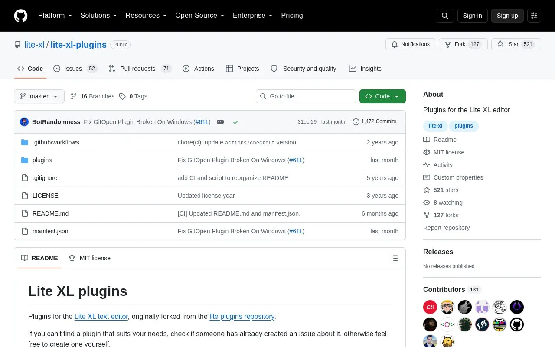Click the GitHub octocat contributor avatar
This screenshot has width=555, height=347.
tap(517, 324)
